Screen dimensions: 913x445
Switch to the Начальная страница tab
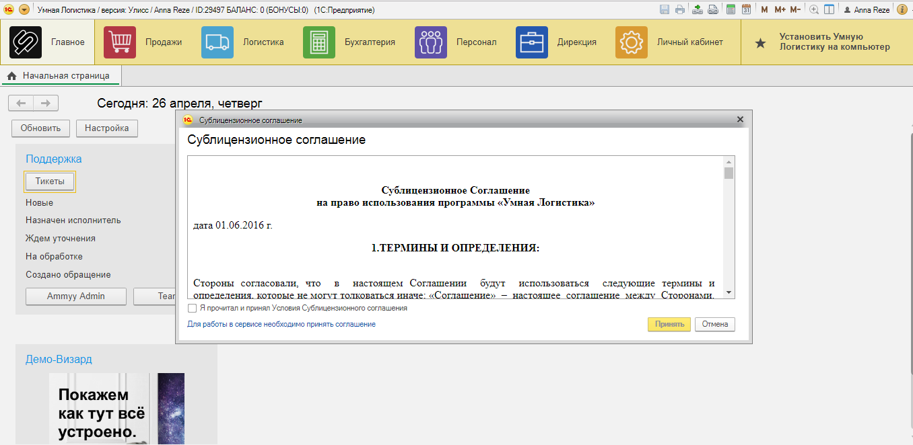pos(61,76)
